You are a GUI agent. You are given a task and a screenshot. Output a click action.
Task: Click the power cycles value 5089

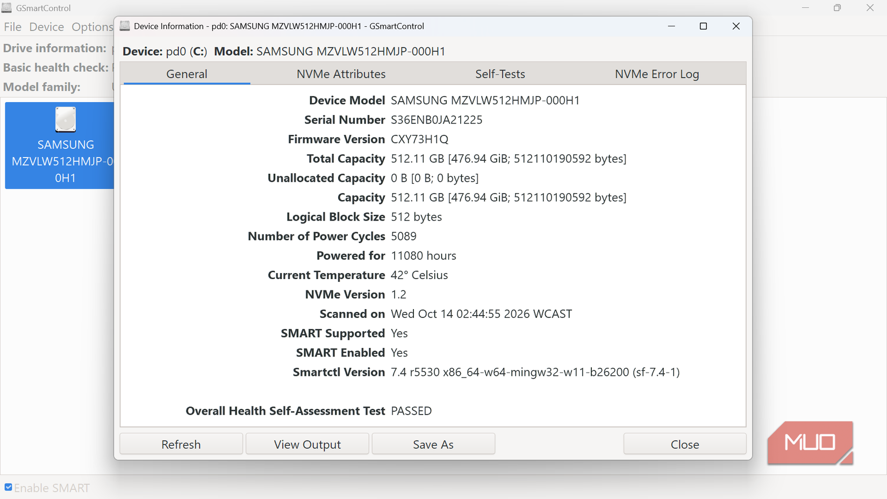coord(404,236)
